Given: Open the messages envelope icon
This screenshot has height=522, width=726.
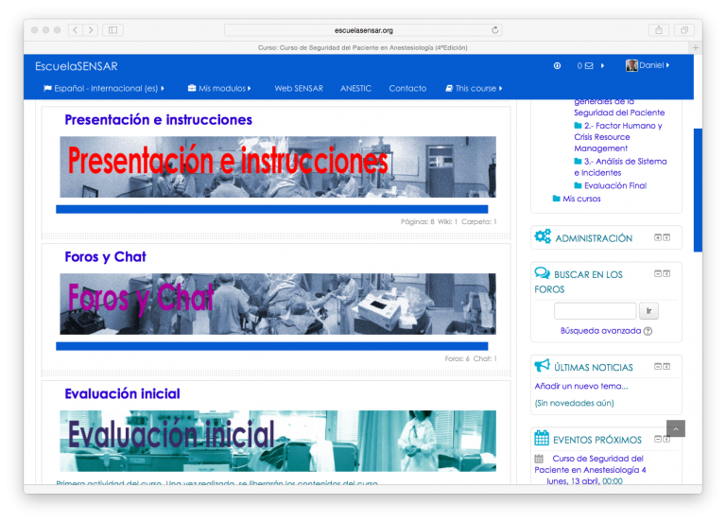Looking at the screenshot, I should click(x=589, y=66).
